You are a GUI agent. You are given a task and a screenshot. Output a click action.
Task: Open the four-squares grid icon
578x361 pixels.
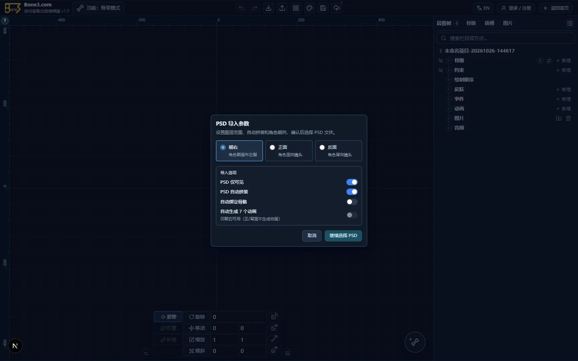coord(296,8)
